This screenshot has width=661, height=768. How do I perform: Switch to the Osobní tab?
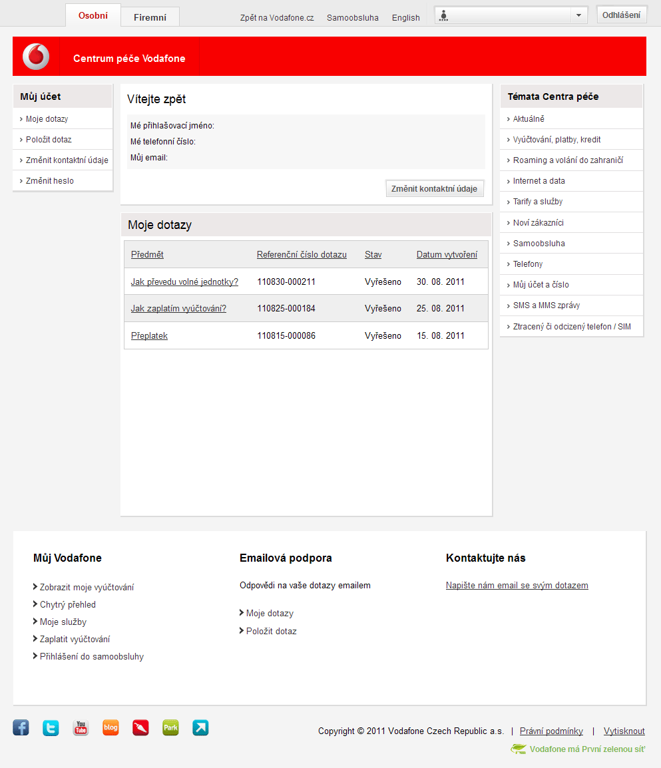click(x=93, y=16)
